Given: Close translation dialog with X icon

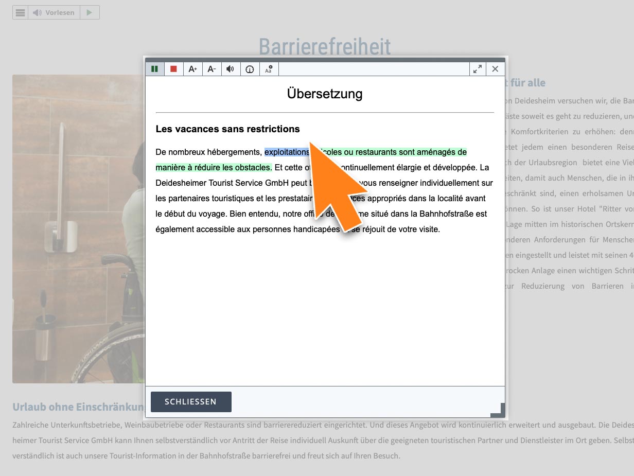Looking at the screenshot, I should [x=495, y=69].
